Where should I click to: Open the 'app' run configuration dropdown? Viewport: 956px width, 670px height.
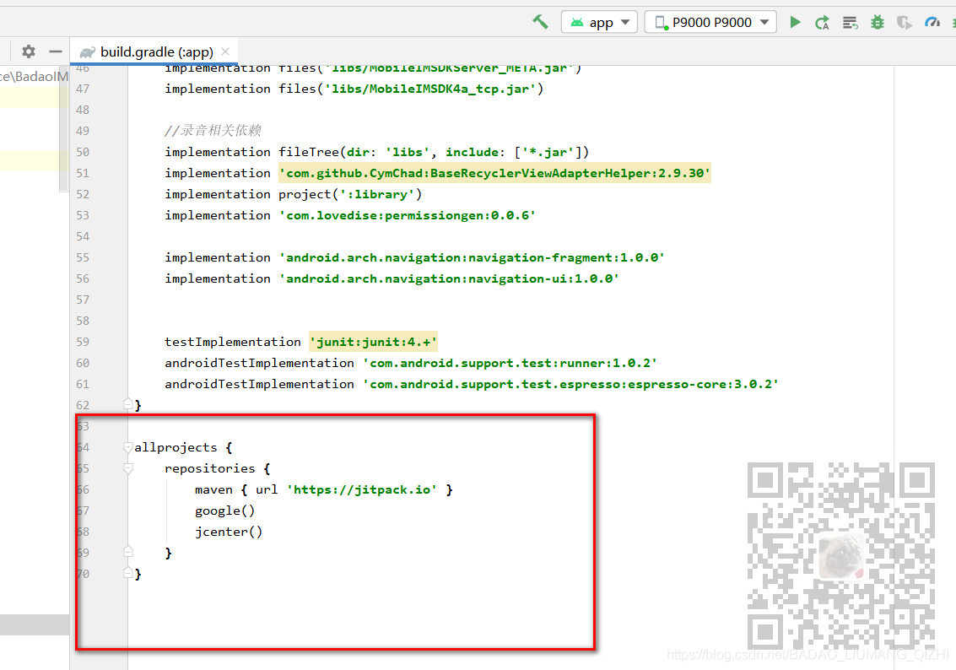599,21
